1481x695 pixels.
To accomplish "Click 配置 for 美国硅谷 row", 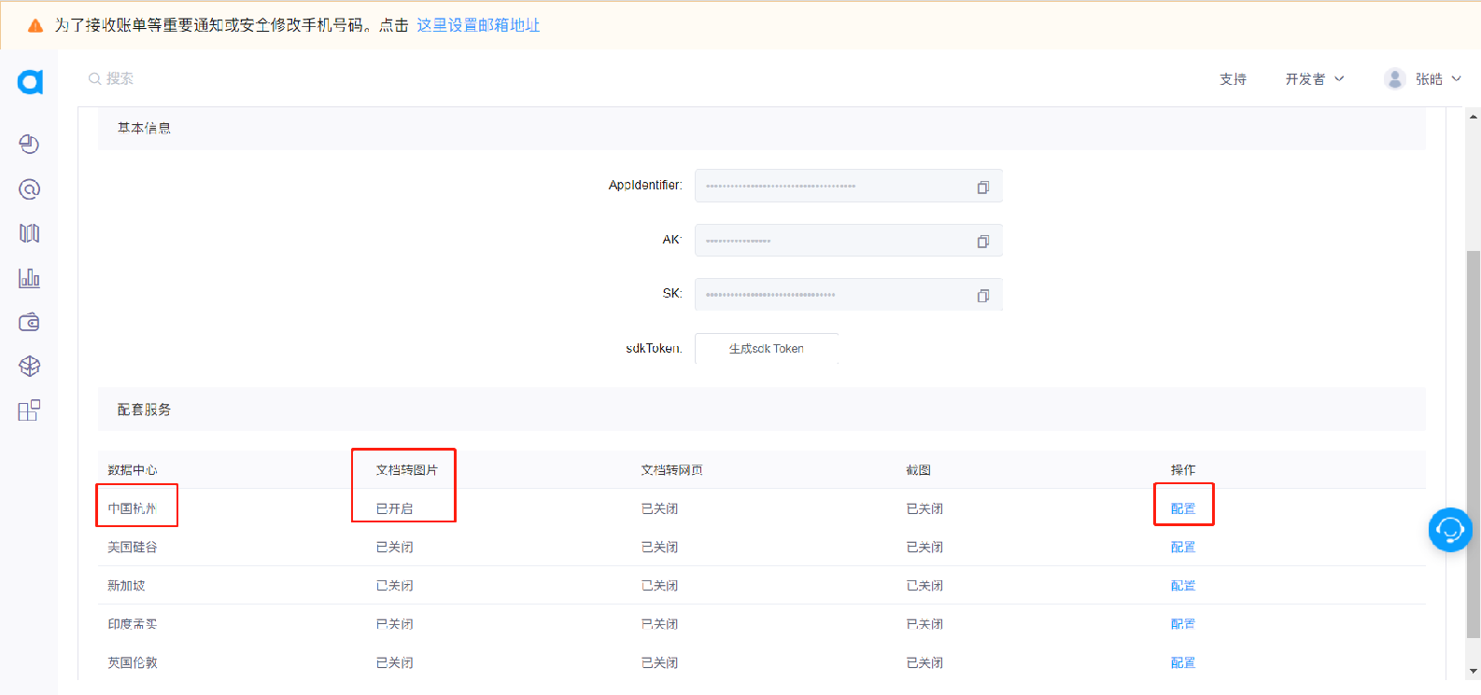I will [1183, 547].
